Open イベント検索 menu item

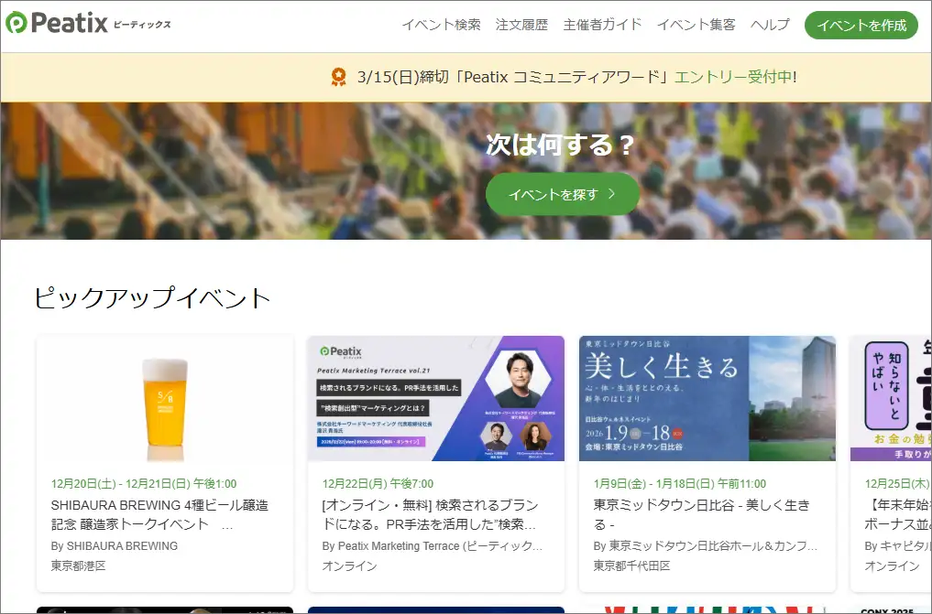[x=441, y=25]
